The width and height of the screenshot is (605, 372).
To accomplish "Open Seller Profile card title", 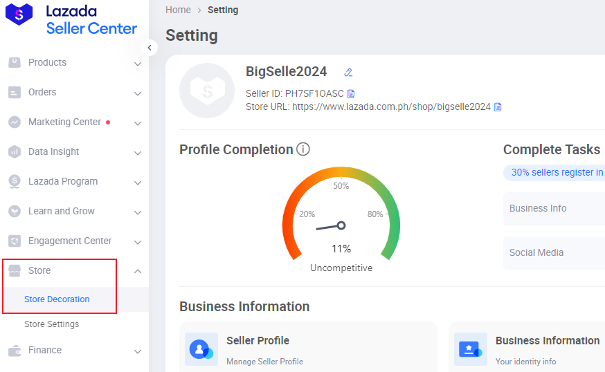I will (x=258, y=341).
